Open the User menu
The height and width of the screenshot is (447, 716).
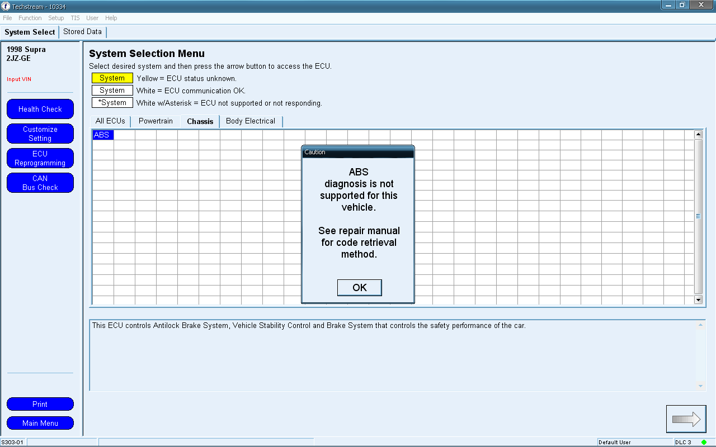coord(92,18)
